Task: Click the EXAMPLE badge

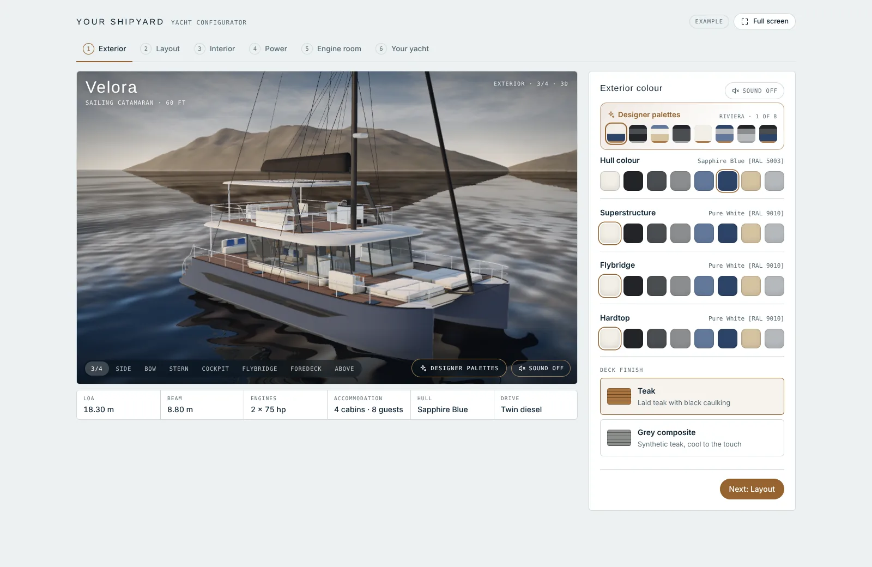Action: pyautogui.click(x=709, y=21)
